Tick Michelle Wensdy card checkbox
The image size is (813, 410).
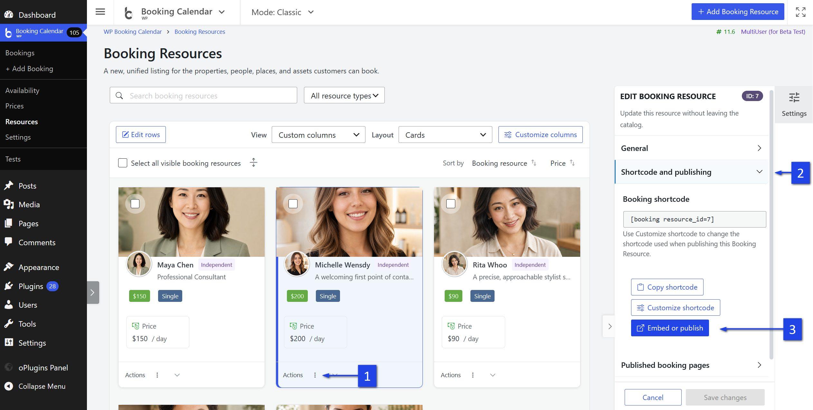click(293, 204)
